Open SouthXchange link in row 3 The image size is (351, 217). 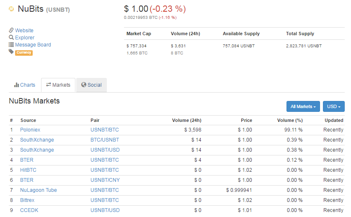(x=37, y=150)
